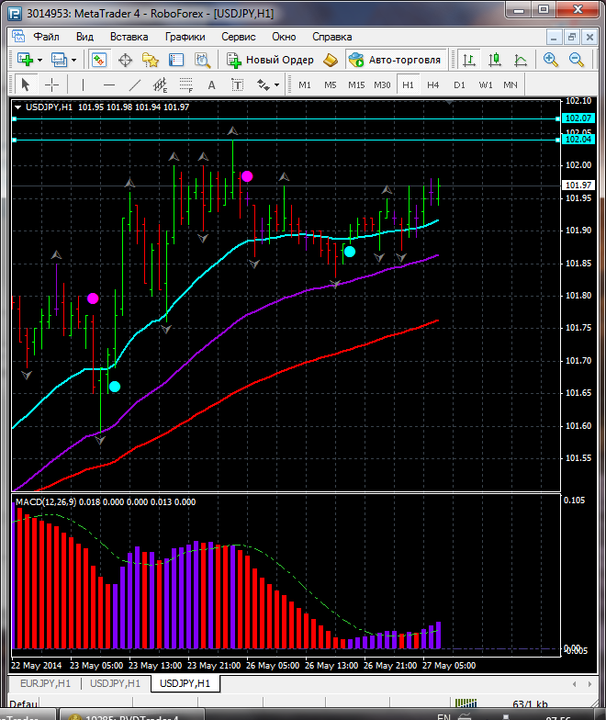606x720 pixels.
Task: Open the New Chart icon
Action: [x=26, y=60]
